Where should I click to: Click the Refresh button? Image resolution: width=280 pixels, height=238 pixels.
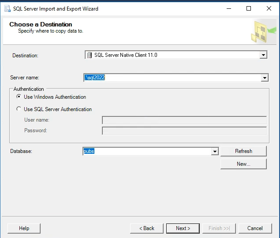(x=243, y=151)
